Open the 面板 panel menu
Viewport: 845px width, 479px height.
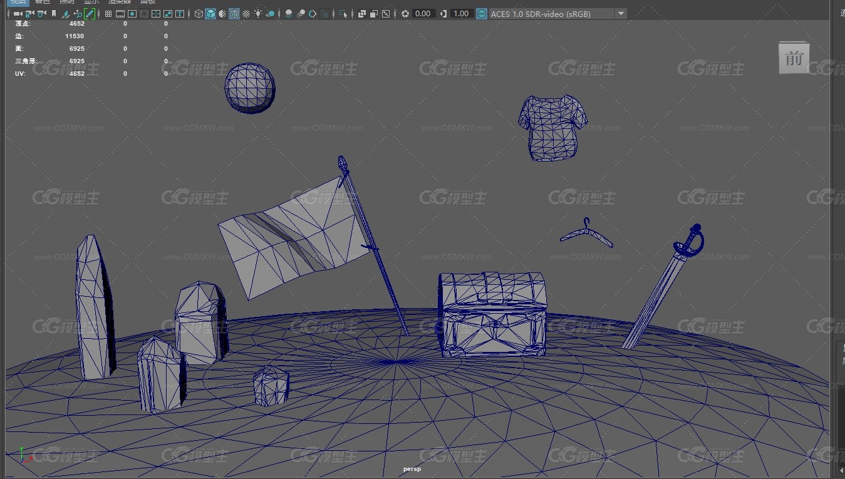[148, 2]
